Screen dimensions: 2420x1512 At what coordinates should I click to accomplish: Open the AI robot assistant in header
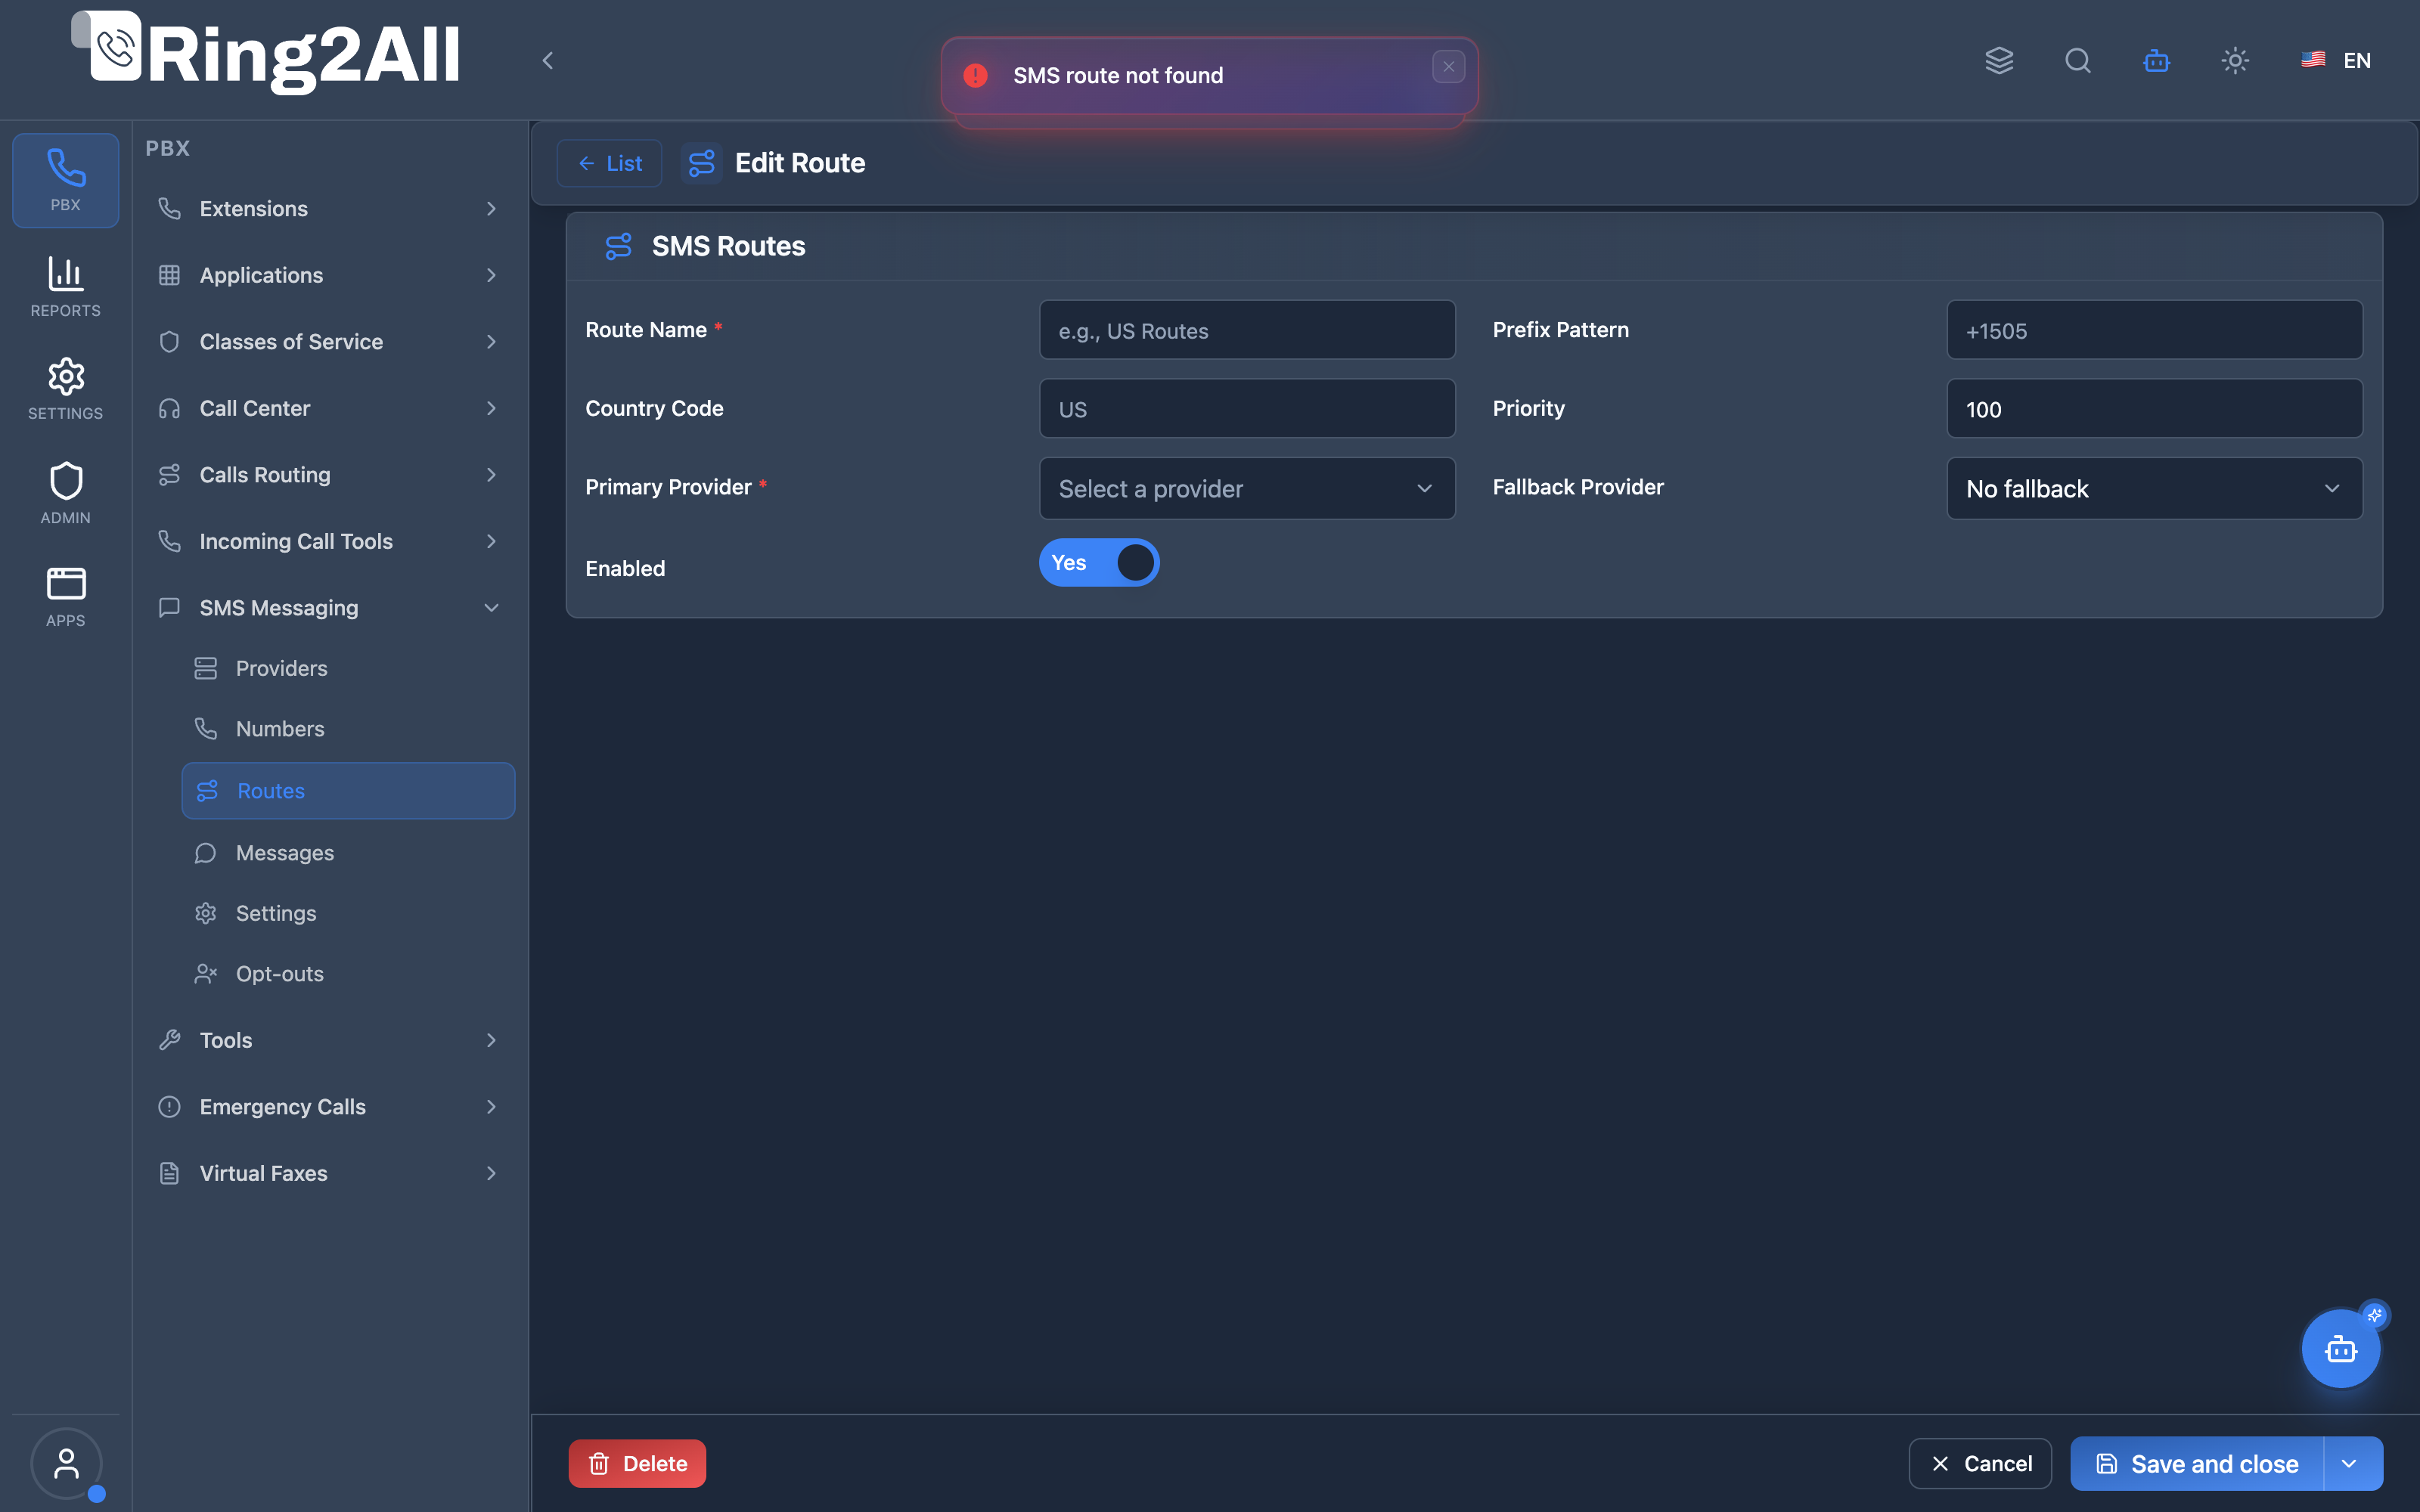pyautogui.click(x=2156, y=60)
